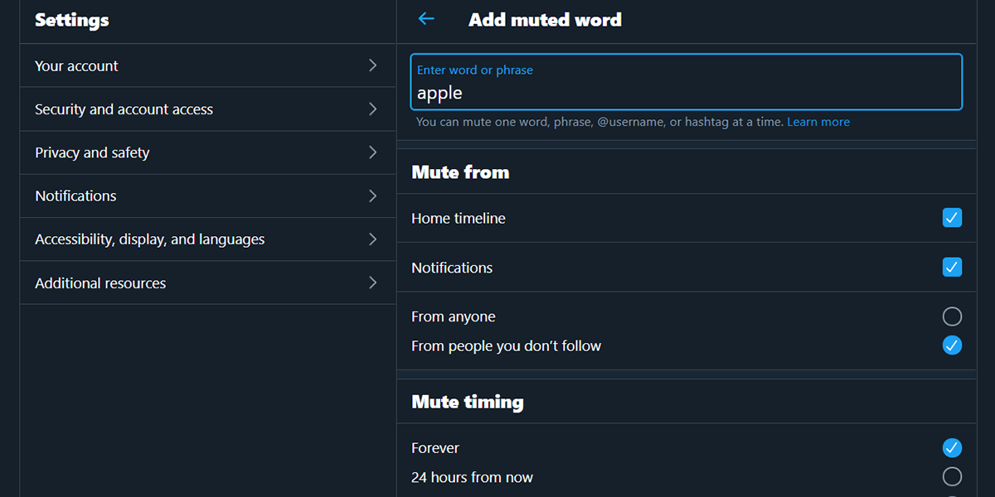
Task: Uncheck the Home timeline checkbox
Action: point(952,218)
